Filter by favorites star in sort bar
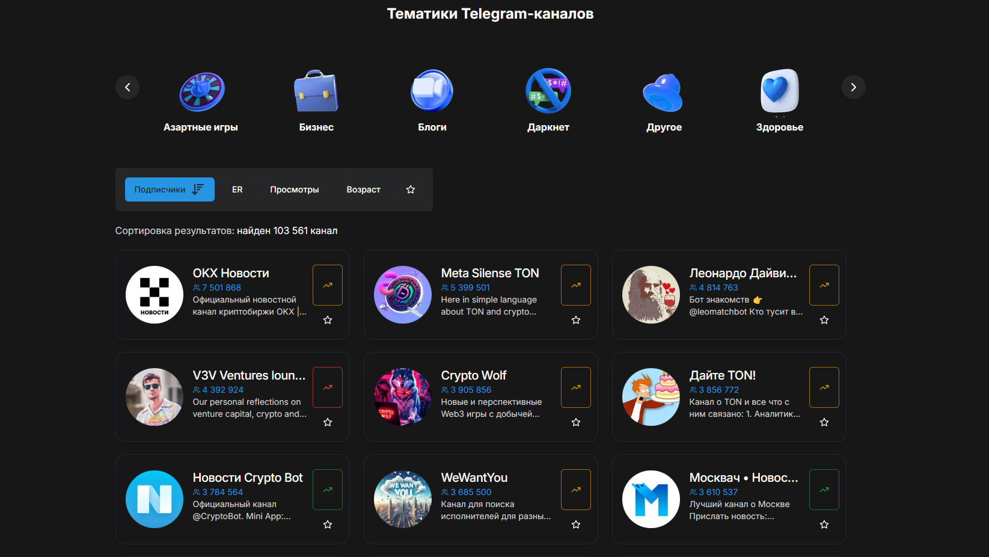989x557 pixels. pyautogui.click(x=411, y=189)
